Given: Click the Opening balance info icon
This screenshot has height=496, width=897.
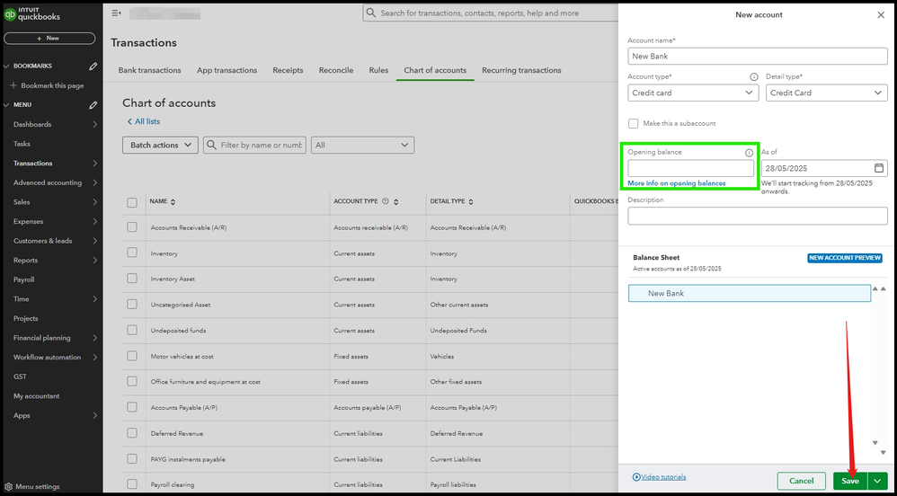Looking at the screenshot, I should 749,153.
